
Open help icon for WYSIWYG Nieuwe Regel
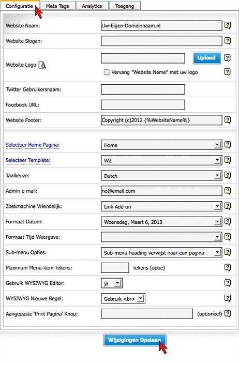pyautogui.click(x=228, y=298)
